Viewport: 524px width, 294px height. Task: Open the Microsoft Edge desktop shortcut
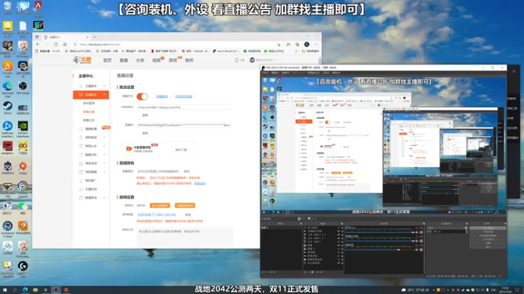pyautogui.click(x=7, y=88)
